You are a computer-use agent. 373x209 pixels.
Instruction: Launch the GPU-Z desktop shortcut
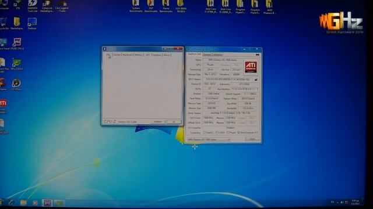[x=17, y=64]
